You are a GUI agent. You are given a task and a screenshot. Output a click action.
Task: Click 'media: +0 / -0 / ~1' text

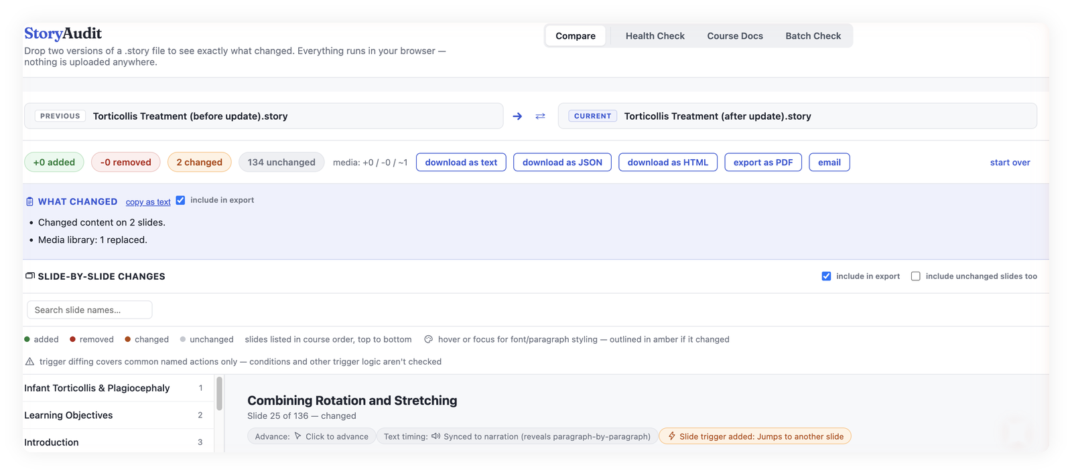(x=371, y=163)
